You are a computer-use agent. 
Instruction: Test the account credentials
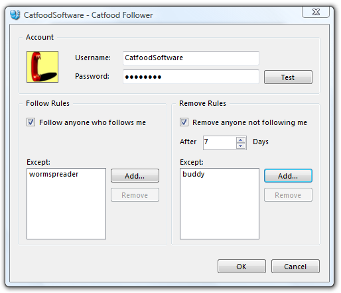point(288,77)
